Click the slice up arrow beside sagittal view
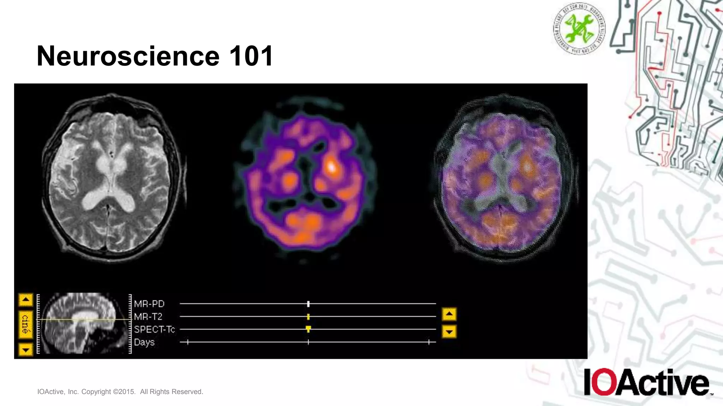723x406 pixels. coord(26,300)
